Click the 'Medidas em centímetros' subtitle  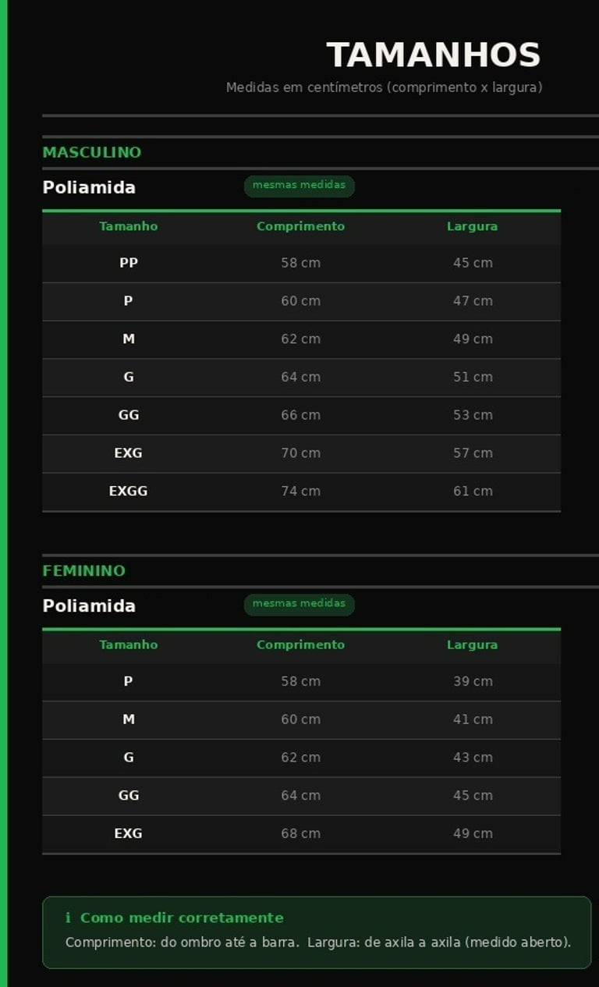[x=384, y=87]
